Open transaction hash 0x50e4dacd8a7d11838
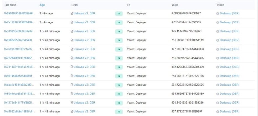Viewport: 258px width, 116px height. point(20,94)
